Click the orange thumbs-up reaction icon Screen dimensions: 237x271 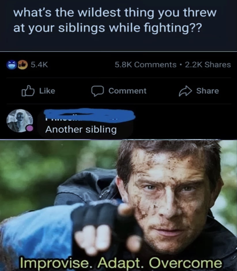[23, 65]
